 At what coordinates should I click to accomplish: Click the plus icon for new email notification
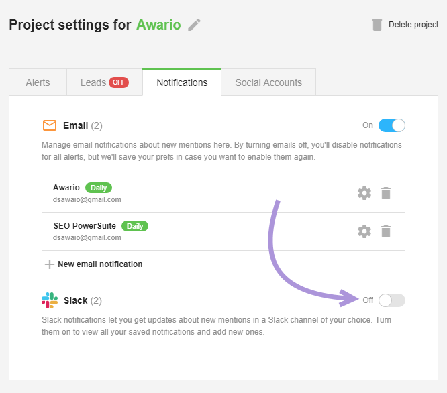(x=49, y=264)
